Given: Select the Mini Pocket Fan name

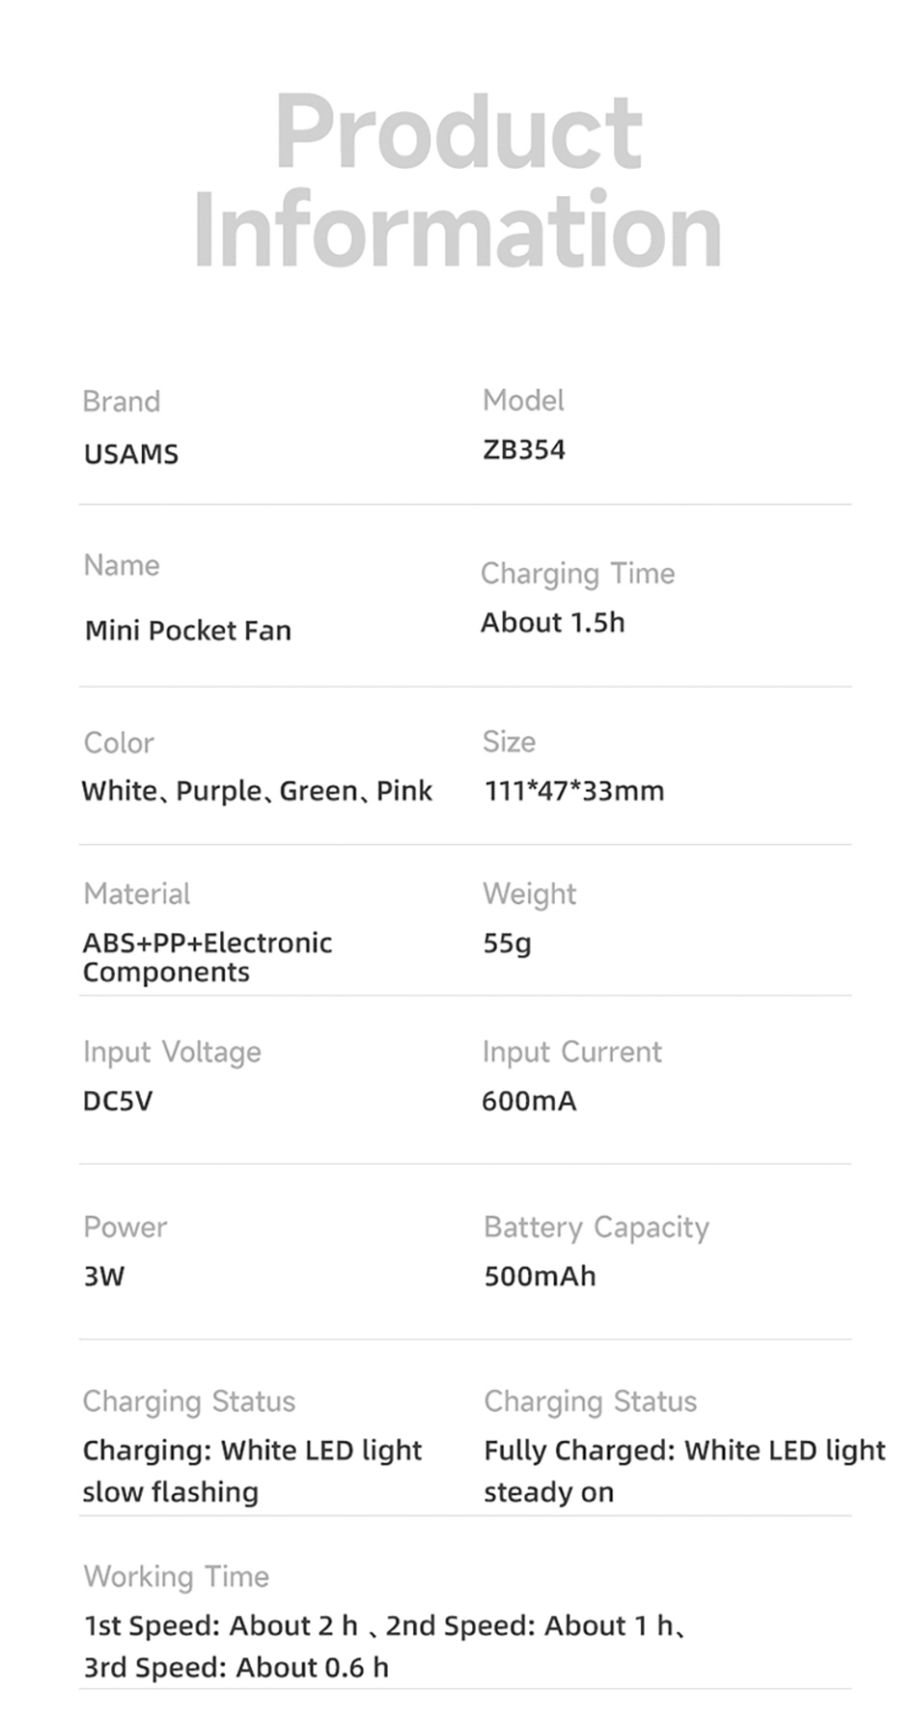Looking at the screenshot, I should click(x=188, y=631).
